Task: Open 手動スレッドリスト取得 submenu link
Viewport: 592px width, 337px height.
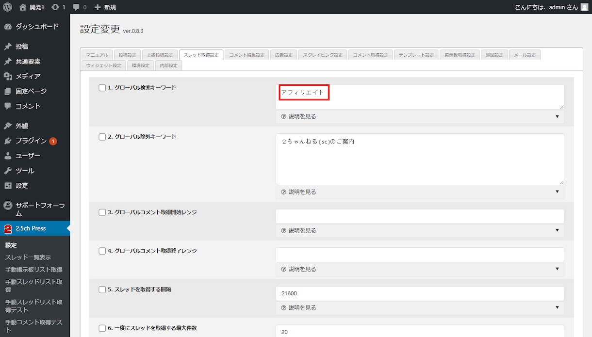Action: [x=33, y=286]
